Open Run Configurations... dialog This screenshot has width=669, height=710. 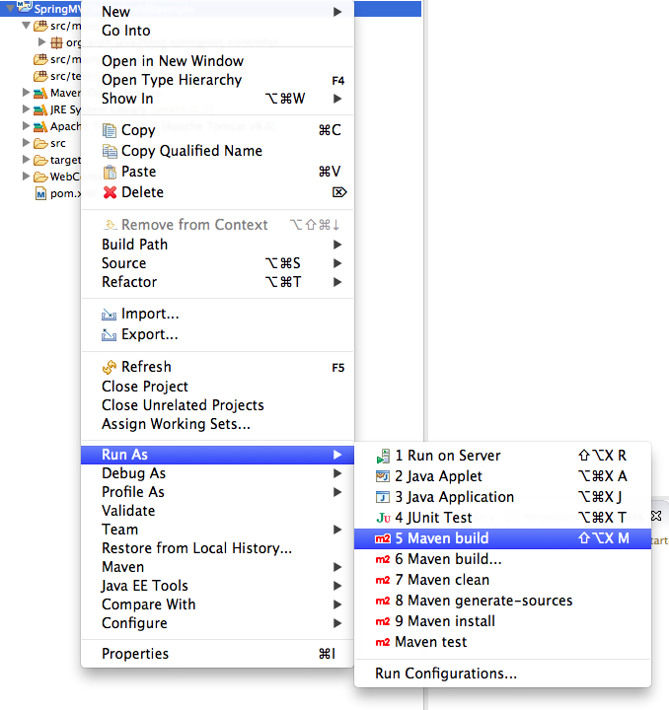(x=446, y=674)
